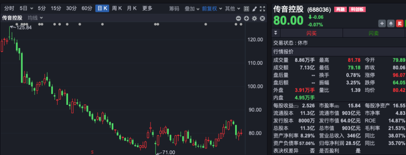This screenshot has width=406, height=155.
Task: Switch to 分时 intraday chart
Action: (x=9, y=8)
